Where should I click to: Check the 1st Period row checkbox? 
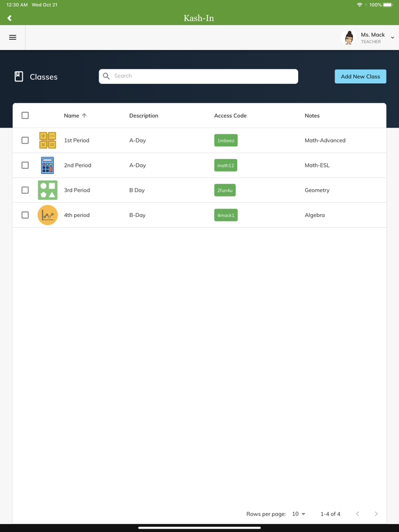(25, 140)
